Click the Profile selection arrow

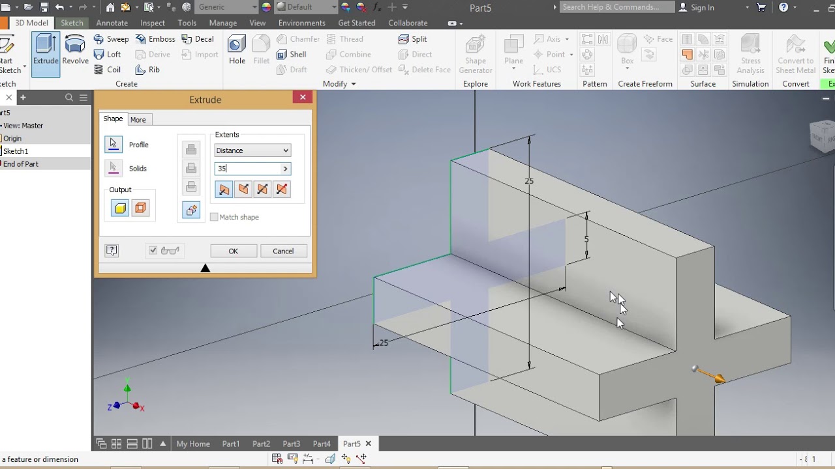[x=114, y=145]
